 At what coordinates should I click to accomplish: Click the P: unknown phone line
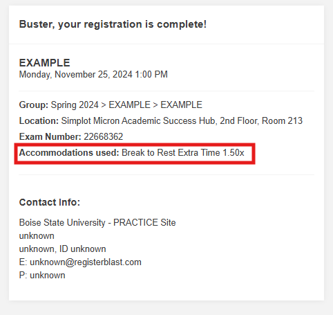coord(42,276)
